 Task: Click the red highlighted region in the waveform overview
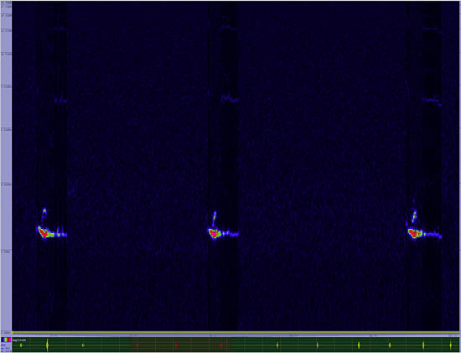point(181,345)
